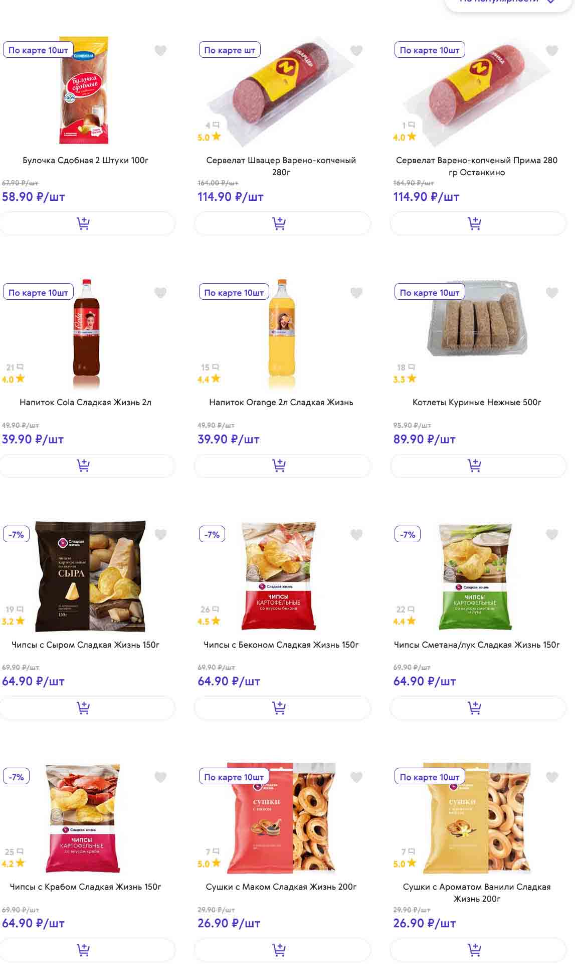Click 'По карте 10шт' badge on Котлеты

pyautogui.click(x=429, y=293)
